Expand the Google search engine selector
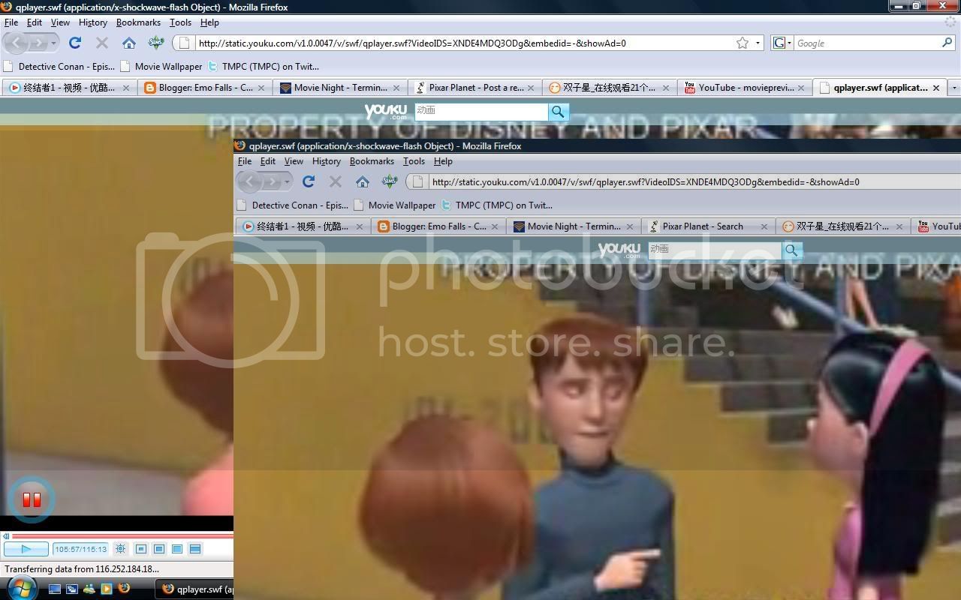The width and height of the screenshot is (961, 600). coord(782,43)
